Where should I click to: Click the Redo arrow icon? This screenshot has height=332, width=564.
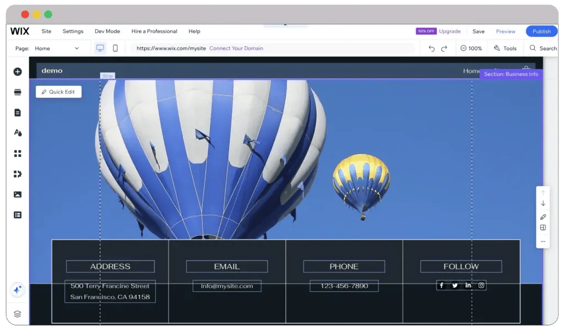point(444,48)
